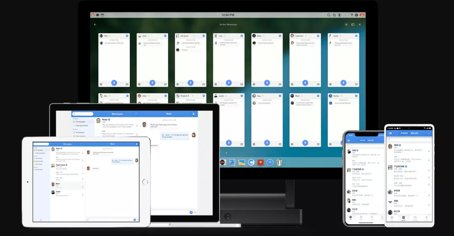Screen dimensions: 454x236
Task: Click the keyboard icon in Jack's message card
Action: pyautogui.click(x=165, y=84)
